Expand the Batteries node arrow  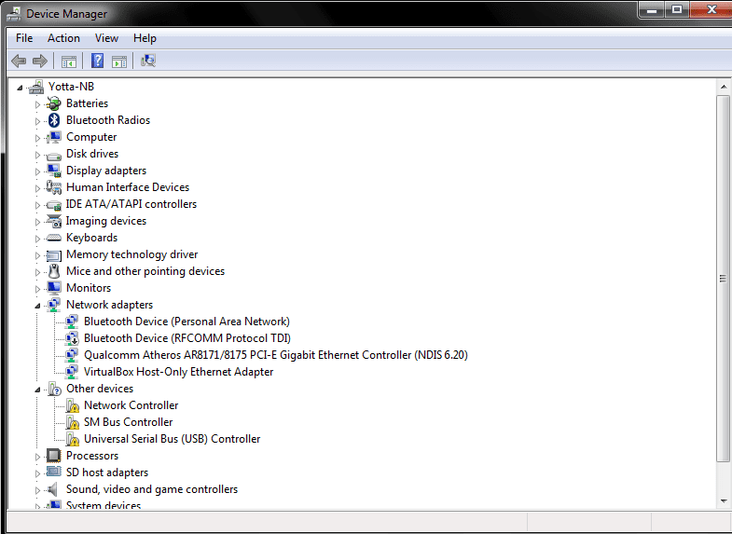click(37, 104)
